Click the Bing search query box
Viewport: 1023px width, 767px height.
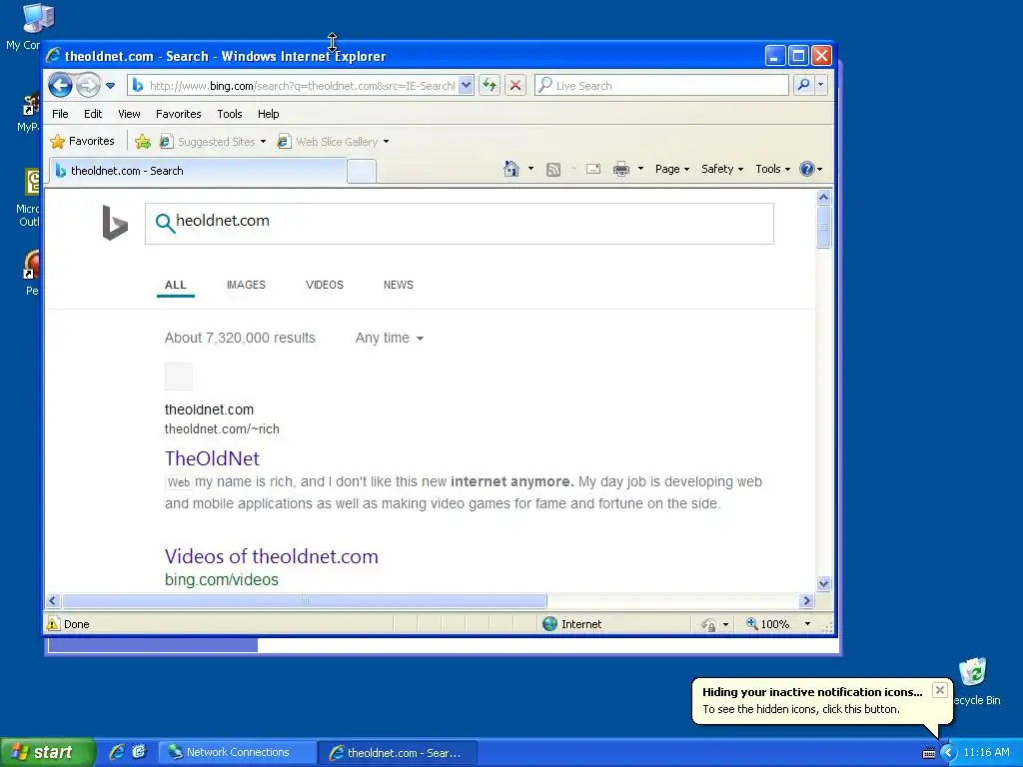click(x=460, y=223)
